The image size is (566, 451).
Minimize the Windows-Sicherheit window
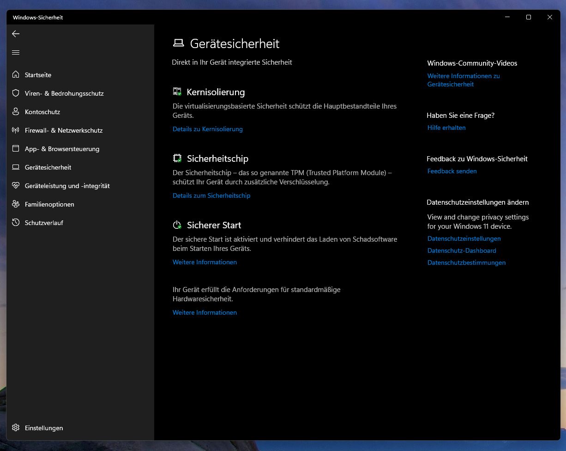507,17
